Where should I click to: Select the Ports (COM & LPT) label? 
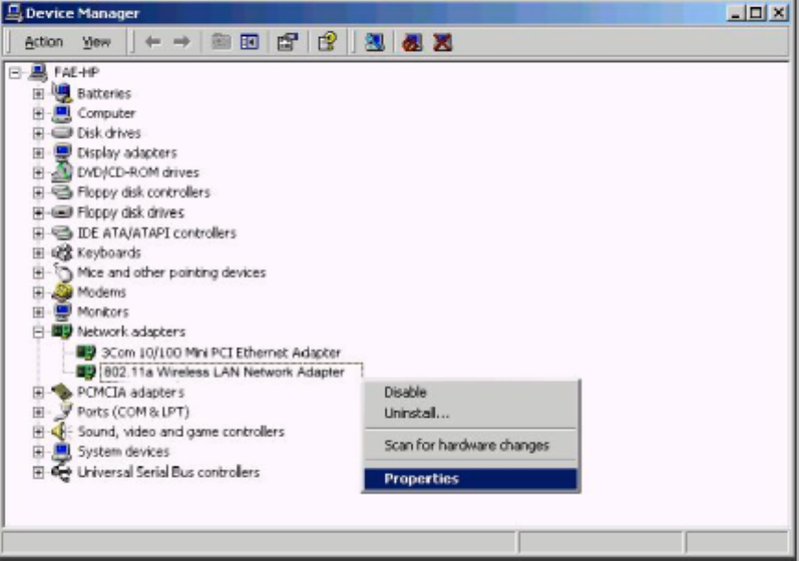point(133,412)
